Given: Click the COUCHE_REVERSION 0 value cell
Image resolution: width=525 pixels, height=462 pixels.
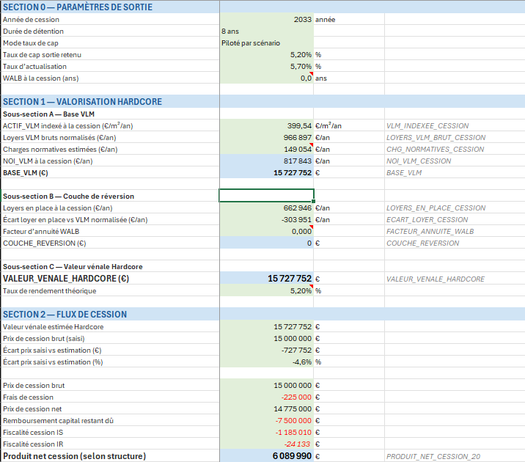Looking at the screenshot, I should 266,243.
